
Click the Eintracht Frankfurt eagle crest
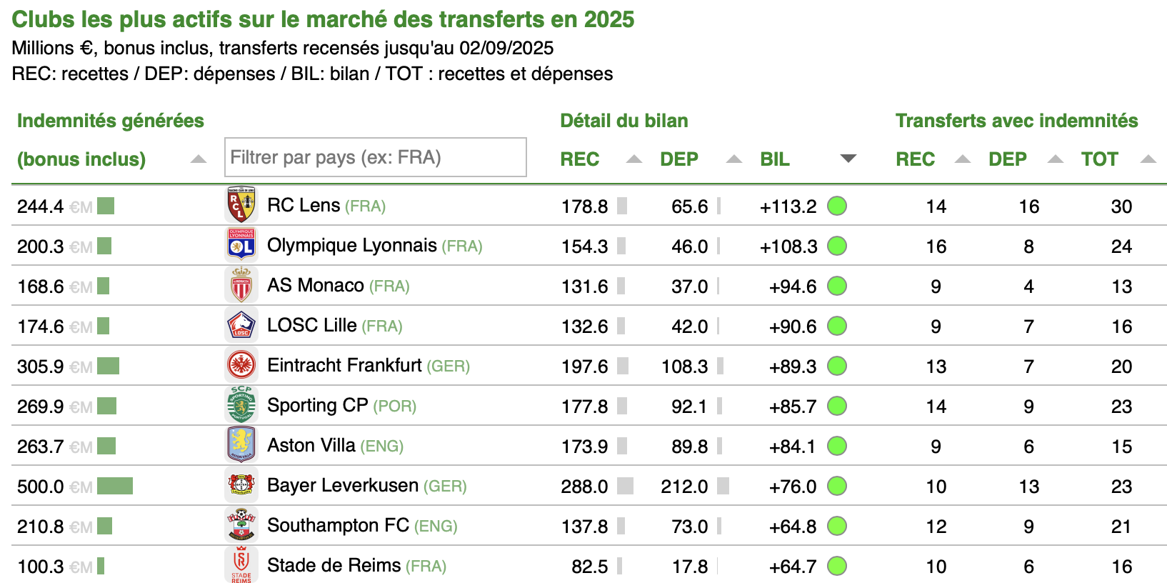coord(241,366)
